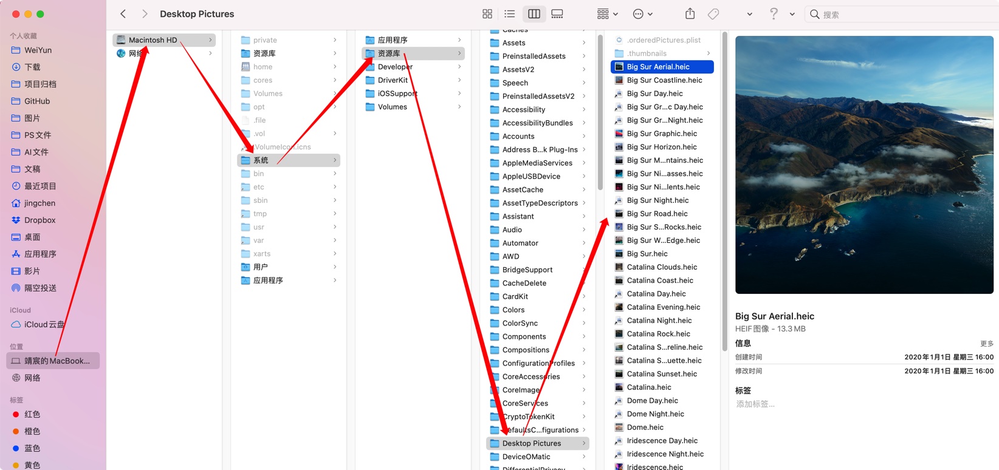
Task: Select the 系统 folder
Action: [289, 160]
